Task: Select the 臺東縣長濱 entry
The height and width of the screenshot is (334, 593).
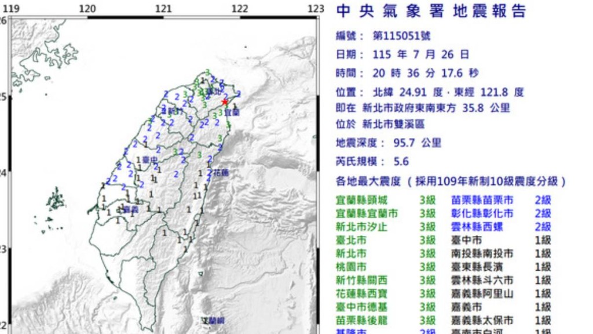Action: click(501, 267)
